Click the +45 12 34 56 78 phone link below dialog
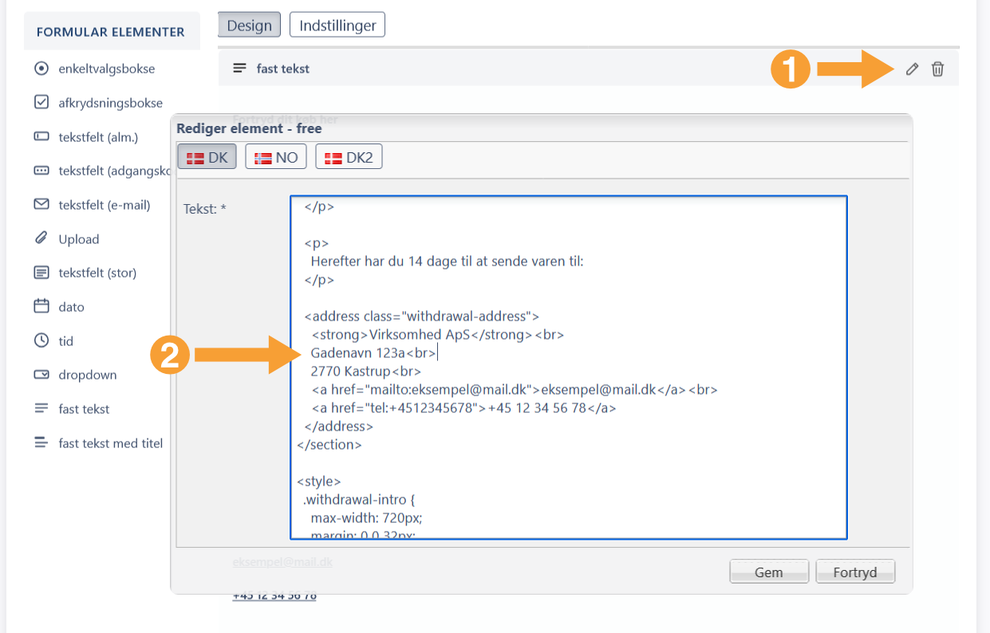 pyautogui.click(x=274, y=596)
